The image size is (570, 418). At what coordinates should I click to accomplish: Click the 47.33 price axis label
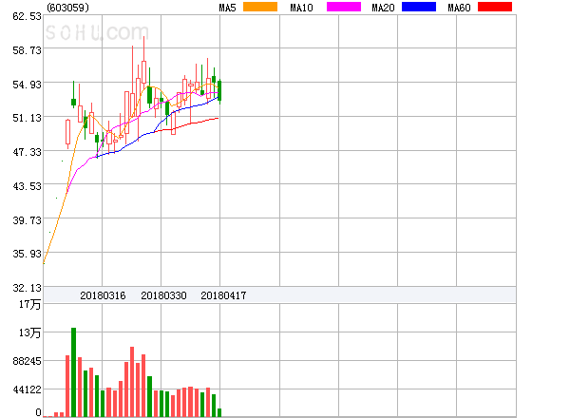(x=27, y=152)
